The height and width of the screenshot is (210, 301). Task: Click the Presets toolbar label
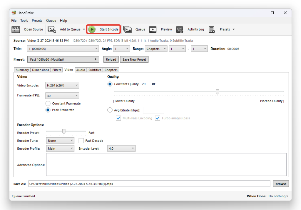tap(225, 29)
